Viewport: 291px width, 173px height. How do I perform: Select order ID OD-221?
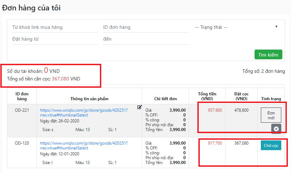pos(22,110)
